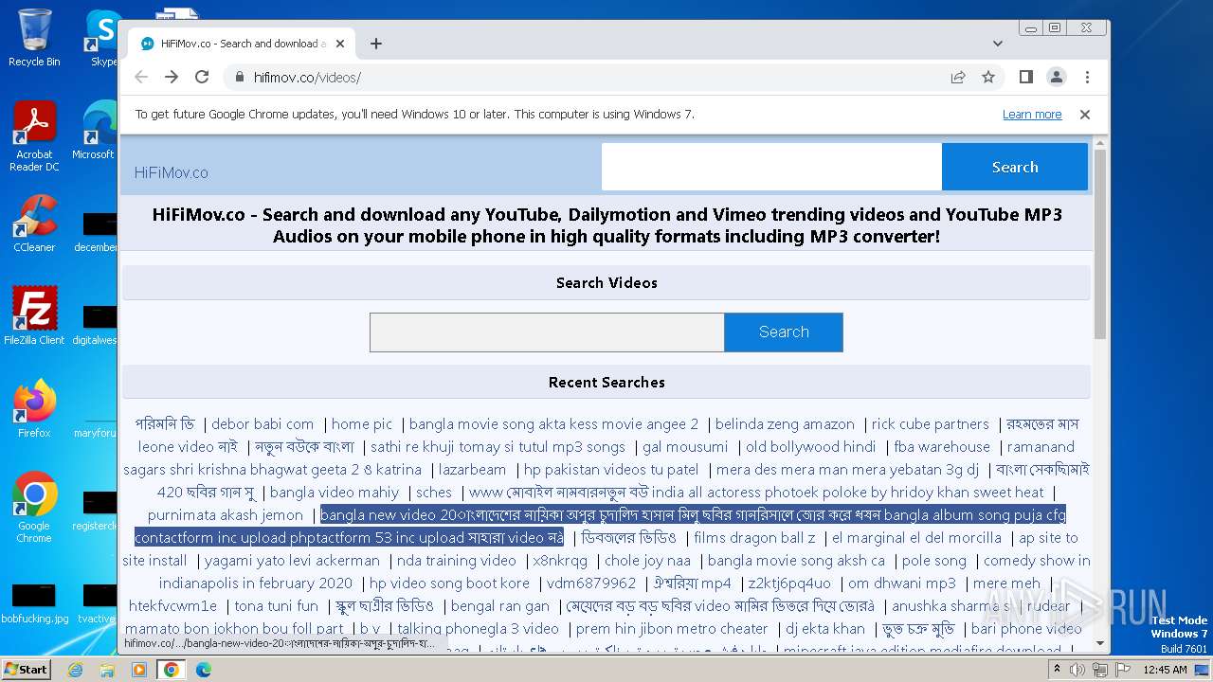Select Acrobat Reader DC desktop icon
The image size is (1213, 682).
(34, 136)
